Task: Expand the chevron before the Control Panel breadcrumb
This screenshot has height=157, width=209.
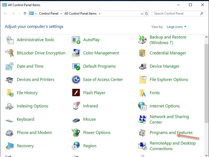Action: pyautogui.click(x=36, y=14)
